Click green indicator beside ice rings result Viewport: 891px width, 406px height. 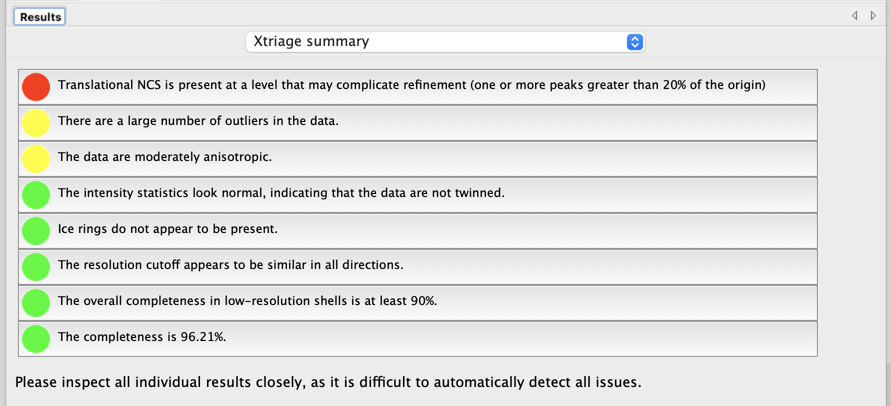[x=36, y=231]
